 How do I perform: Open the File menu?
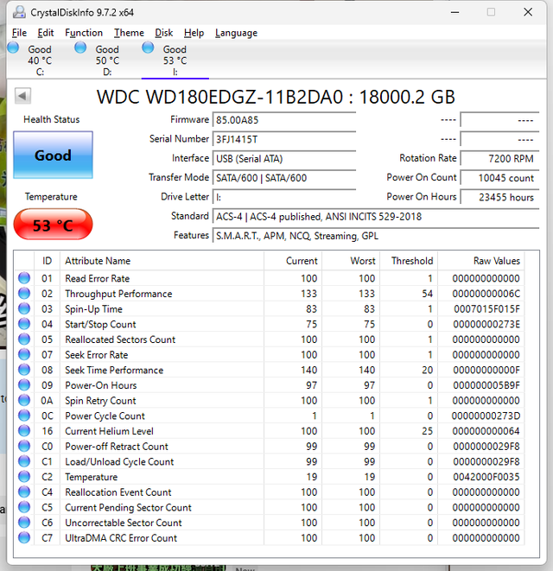click(19, 33)
